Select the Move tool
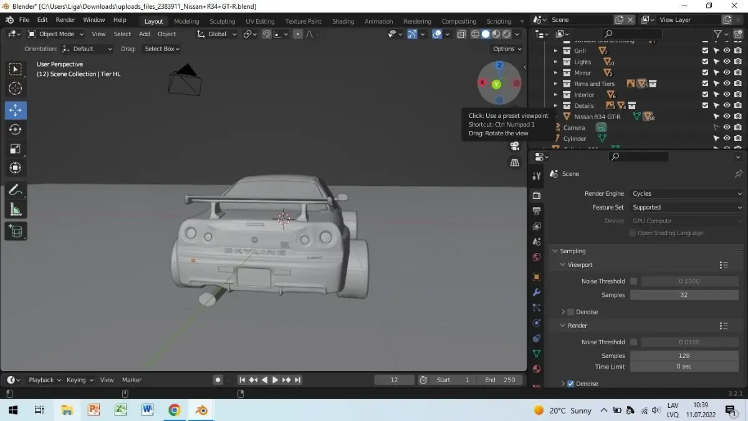748x421 pixels. tap(16, 109)
